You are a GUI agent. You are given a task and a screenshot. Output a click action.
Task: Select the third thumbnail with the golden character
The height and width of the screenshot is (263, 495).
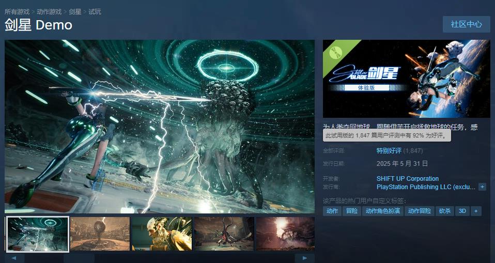[x=162, y=234]
